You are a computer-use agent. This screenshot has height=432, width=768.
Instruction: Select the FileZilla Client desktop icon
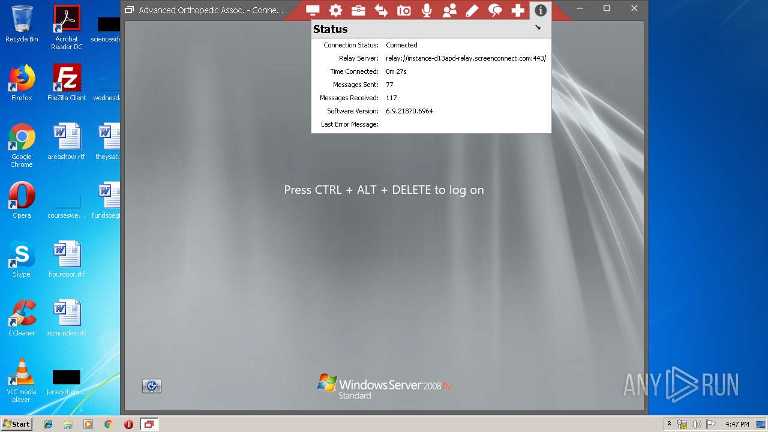[67, 83]
